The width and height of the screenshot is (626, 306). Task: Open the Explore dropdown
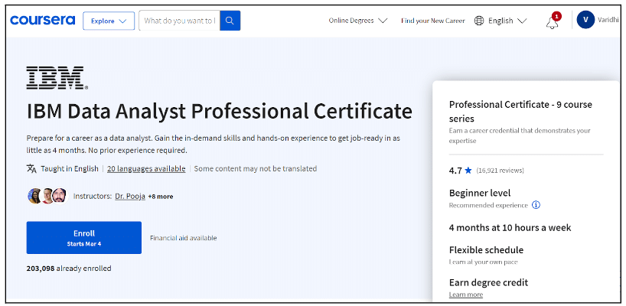(x=109, y=21)
